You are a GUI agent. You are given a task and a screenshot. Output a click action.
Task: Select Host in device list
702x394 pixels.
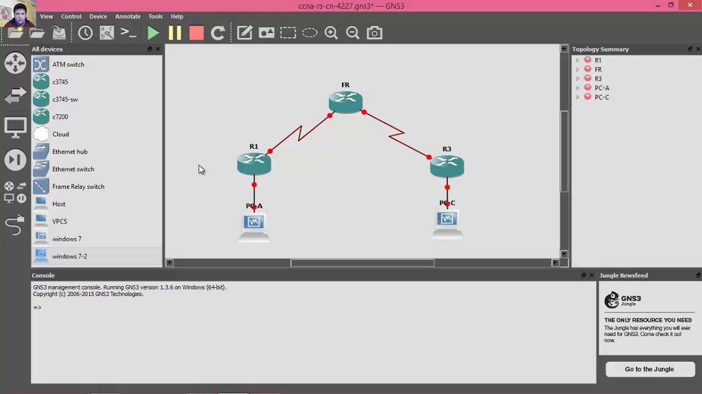[x=97, y=204]
